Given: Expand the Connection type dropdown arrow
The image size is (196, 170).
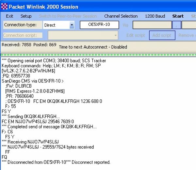Looking at the screenshot, I should click(x=72, y=25).
